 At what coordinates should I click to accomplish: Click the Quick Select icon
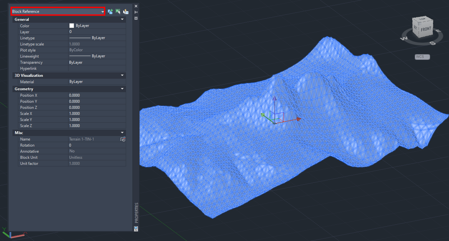point(126,12)
